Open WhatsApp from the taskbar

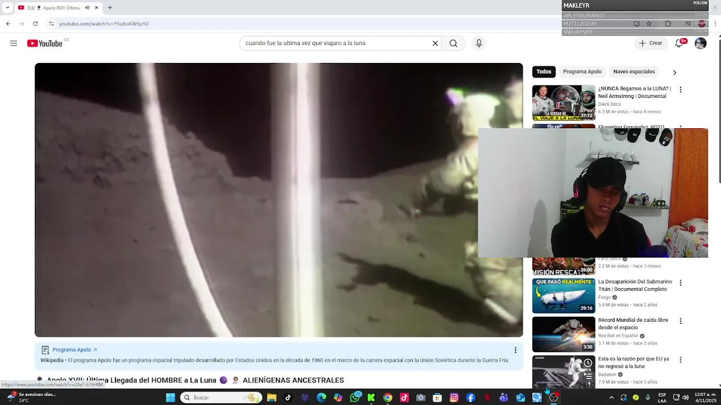tap(355, 398)
